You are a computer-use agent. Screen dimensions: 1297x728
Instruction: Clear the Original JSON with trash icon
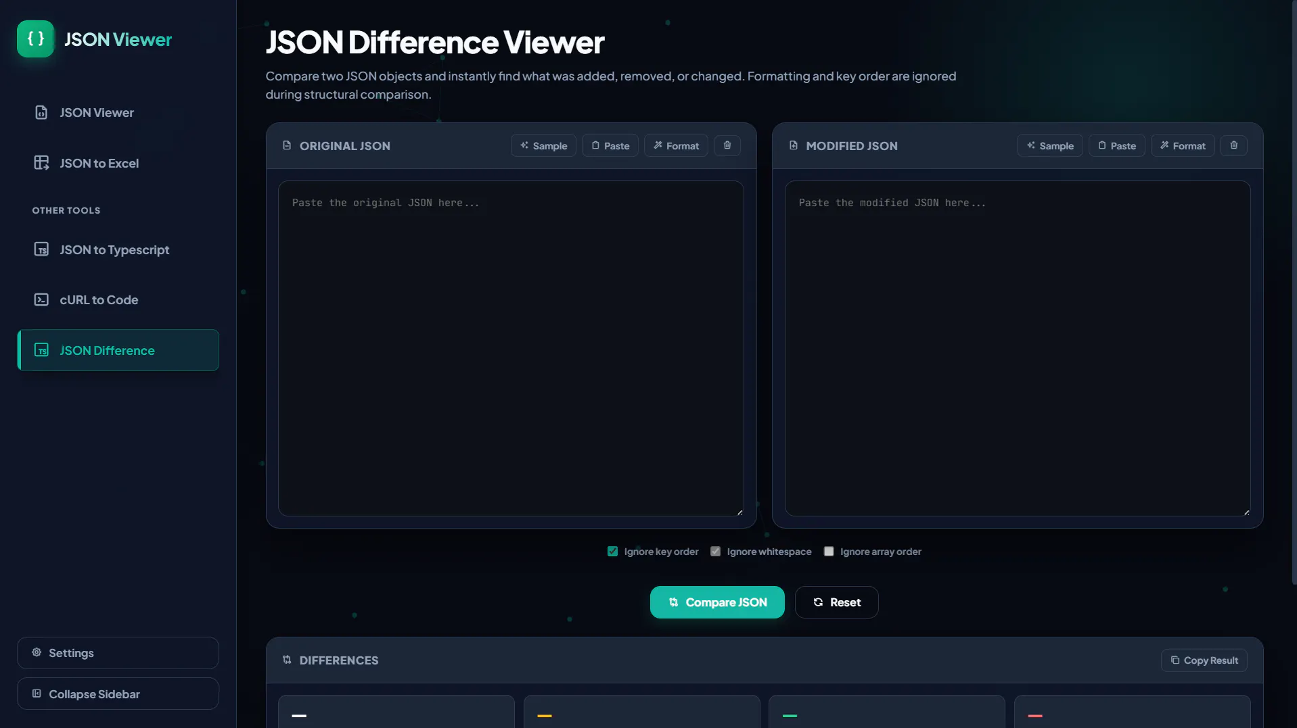(x=727, y=145)
